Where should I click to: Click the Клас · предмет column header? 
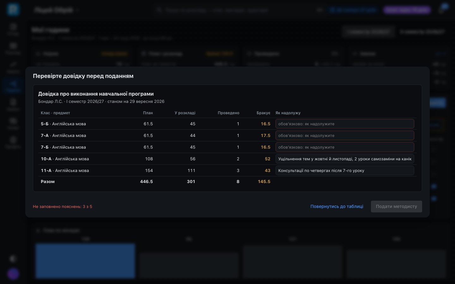pos(55,113)
